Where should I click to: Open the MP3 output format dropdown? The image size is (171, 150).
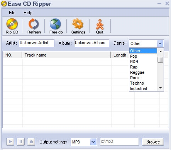93,142
